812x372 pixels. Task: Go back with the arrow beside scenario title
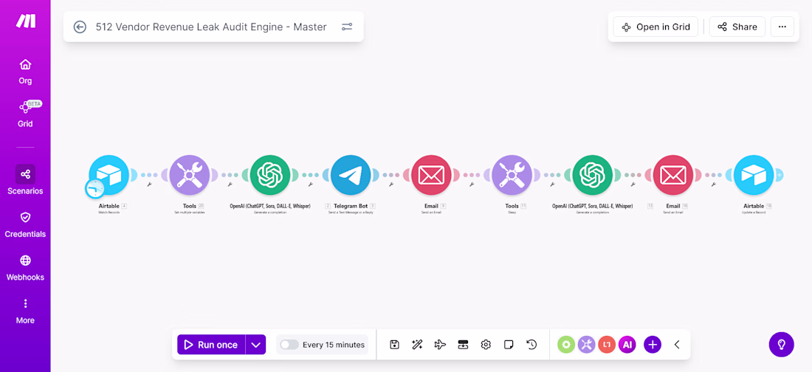80,27
